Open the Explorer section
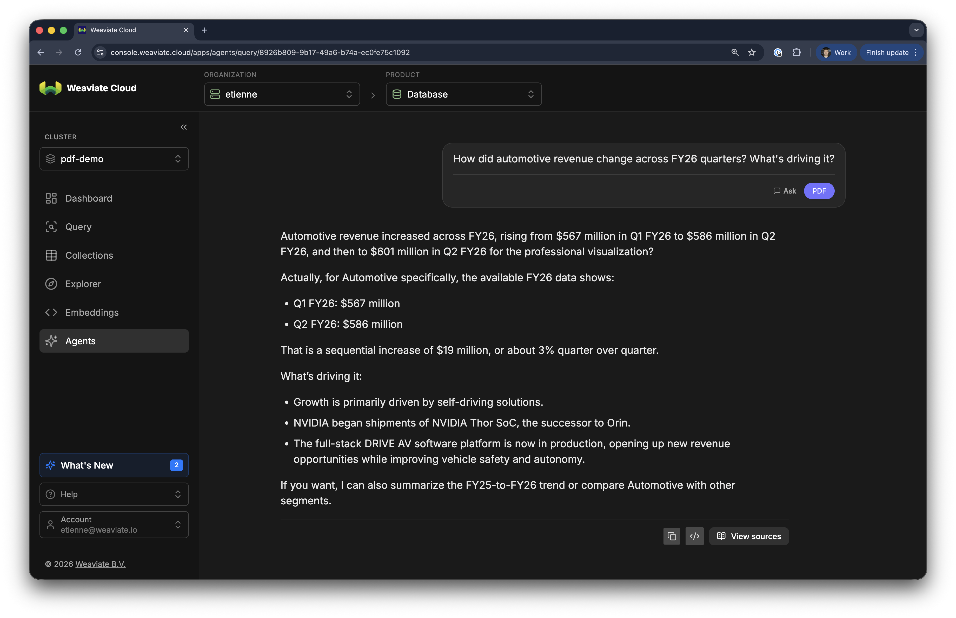956x618 pixels. 114,284
